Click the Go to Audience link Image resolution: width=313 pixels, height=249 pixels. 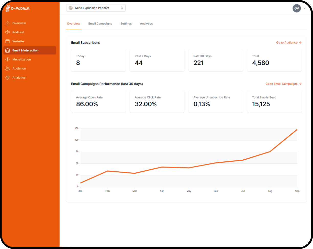point(288,42)
